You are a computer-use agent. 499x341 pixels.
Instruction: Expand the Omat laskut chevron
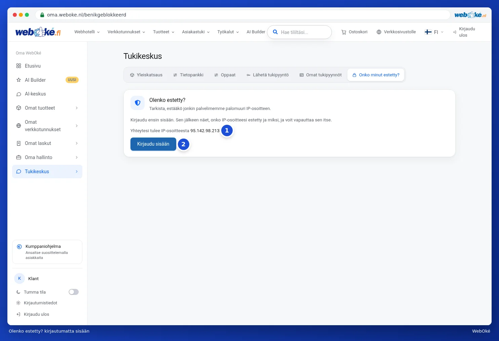click(x=77, y=143)
